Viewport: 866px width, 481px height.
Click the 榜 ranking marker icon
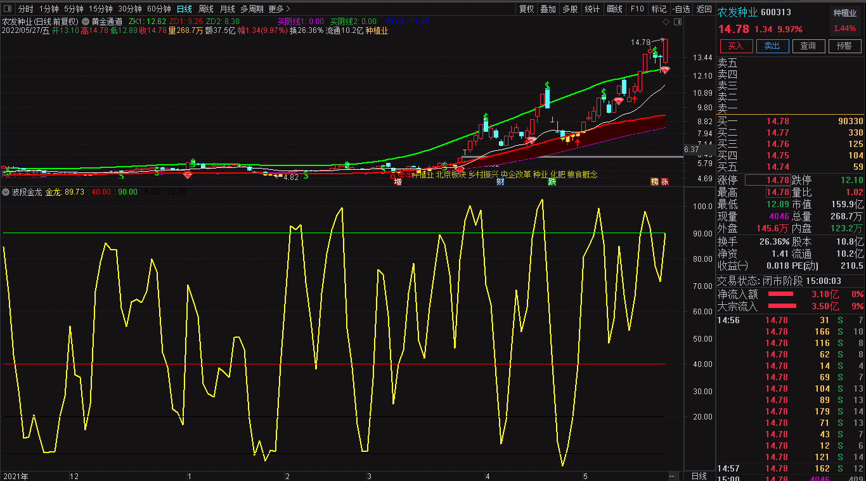point(654,182)
